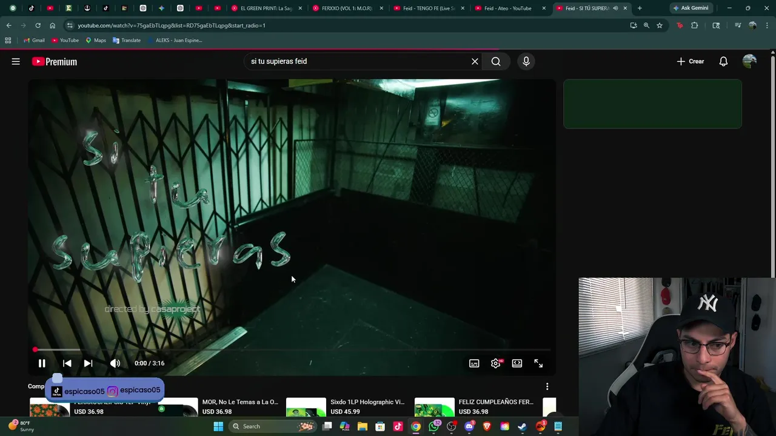Open WhatsApp from the taskbar
The width and height of the screenshot is (776, 436).
coord(433,426)
